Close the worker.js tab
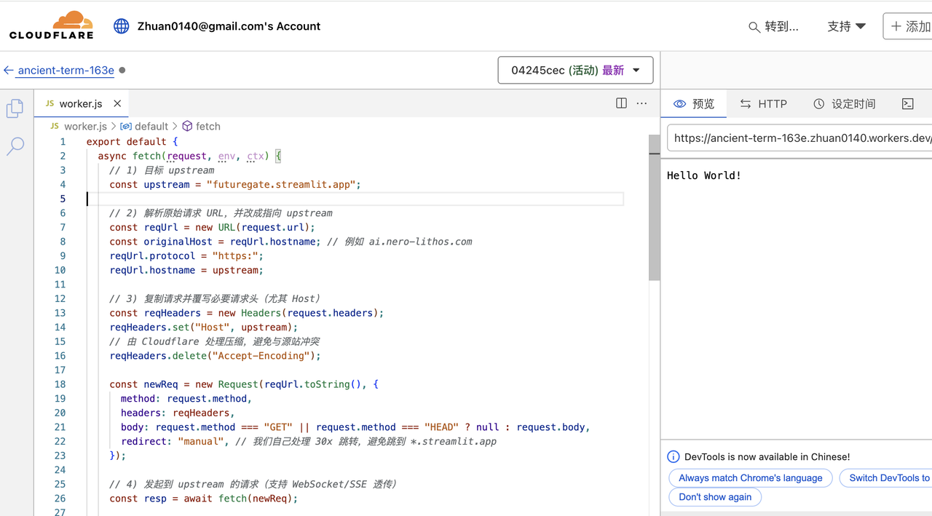The image size is (932, 516). [x=117, y=103]
